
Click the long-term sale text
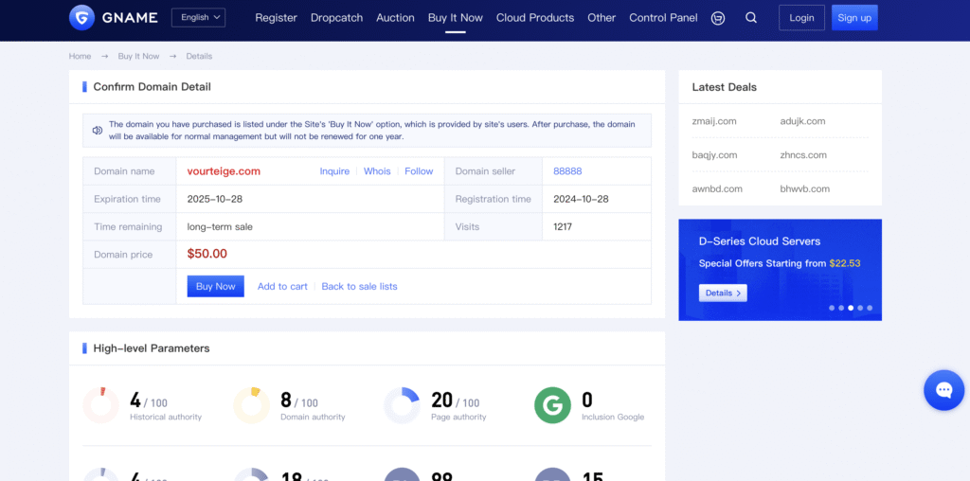[220, 227]
